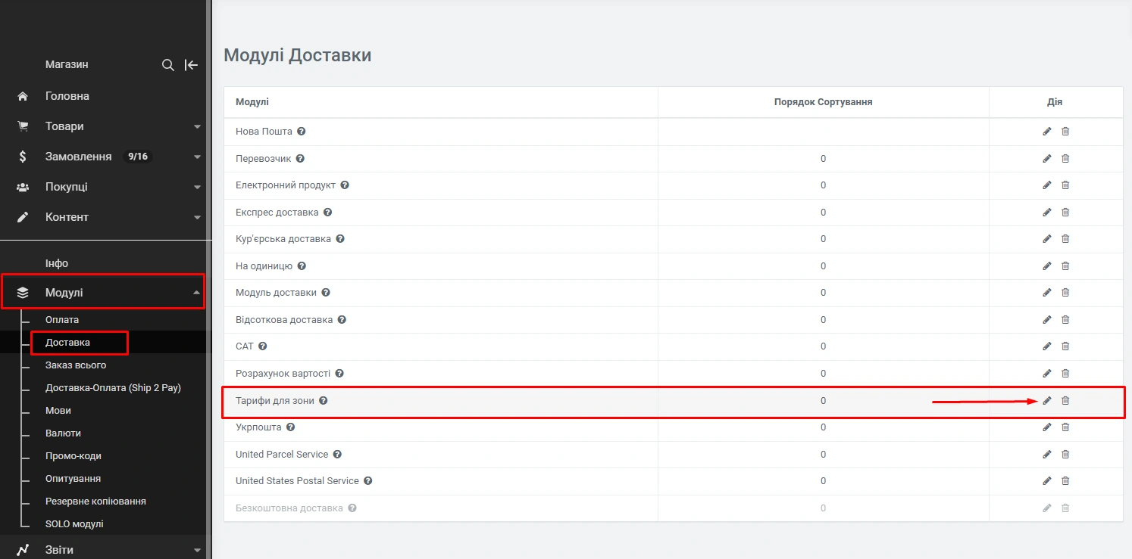The width and height of the screenshot is (1132, 559).
Task: Collapse the sidebar with the arrow icon
Action: pyautogui.click(x=192, y=65)
